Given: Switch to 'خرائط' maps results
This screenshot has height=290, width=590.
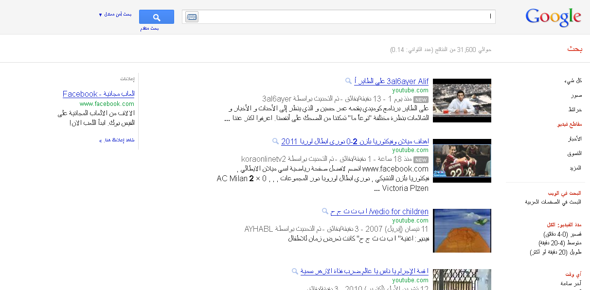Looking at the screenshot, I should pos(575,110).
